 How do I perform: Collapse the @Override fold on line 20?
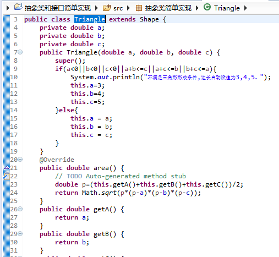(20, 159)
